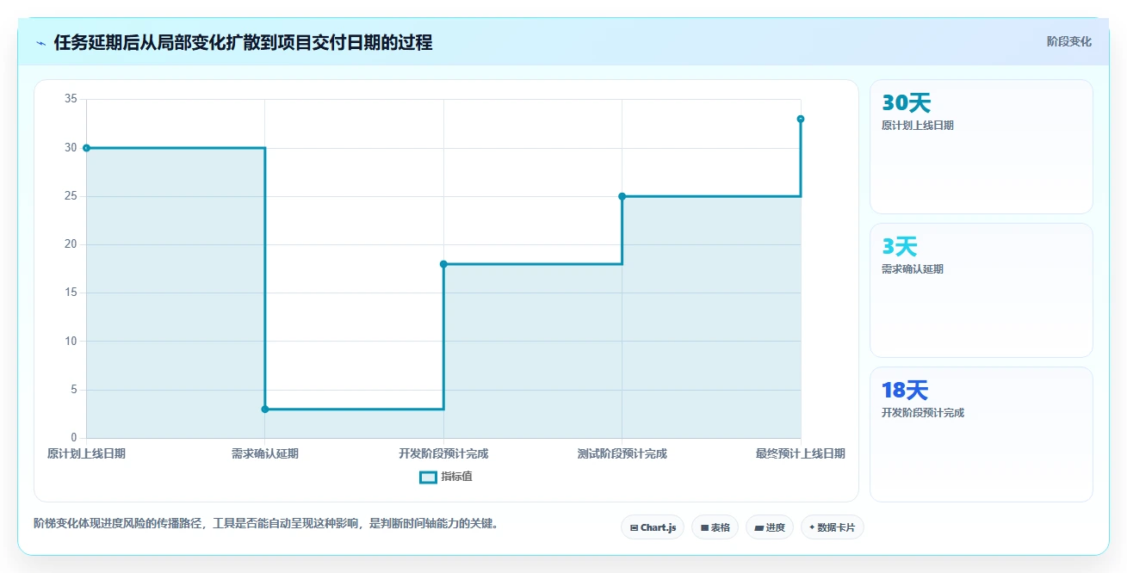This screenshot has width=1127, height=573.
Task: Click the 30天 card value
Action: [x=907, y=103]
